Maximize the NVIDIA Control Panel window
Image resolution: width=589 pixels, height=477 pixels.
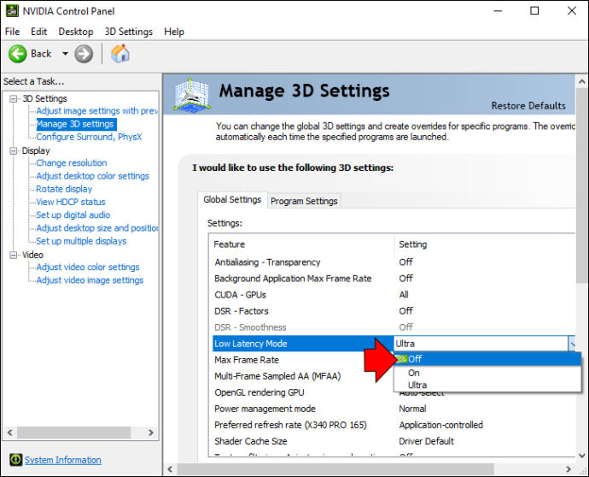coord(534,10)
